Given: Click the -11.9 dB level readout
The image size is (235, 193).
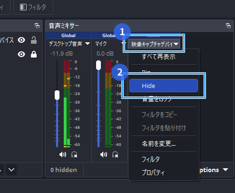Looking at the screenshot, I should 61,54.
